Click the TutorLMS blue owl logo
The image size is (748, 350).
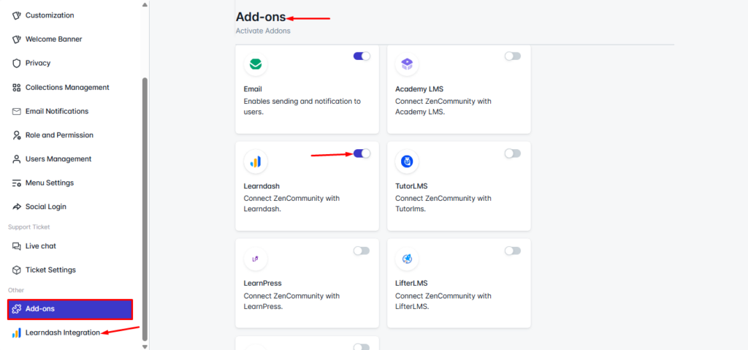[407, 161]
